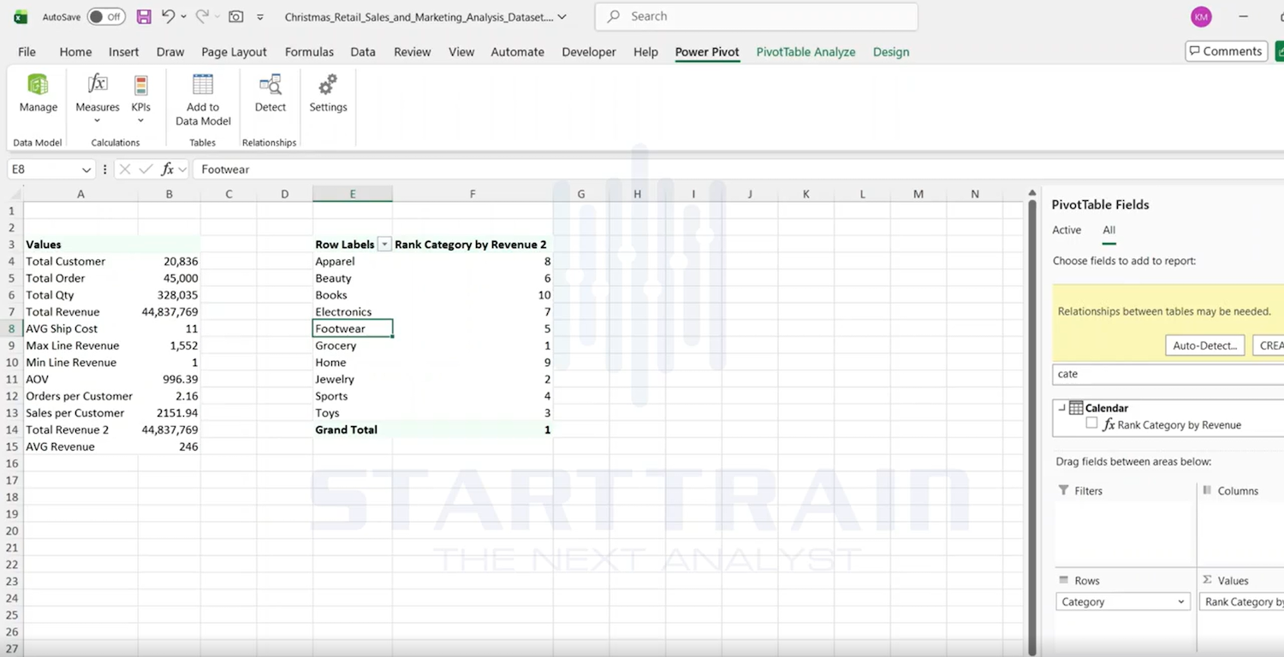Viewport: 1284px width, 657px height.
Task: Select cell with 44,837,769 Total Revenue value
Action: pos(169,312)
